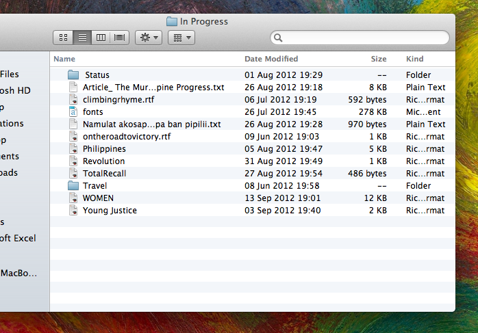Sort files by Kind column header
The image size is (478, 333).
tap(415, 59)
